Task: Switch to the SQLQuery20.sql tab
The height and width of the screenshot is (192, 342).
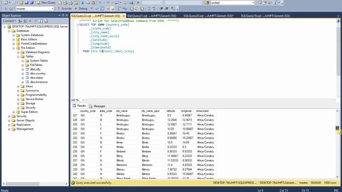Action: point(208,16)
